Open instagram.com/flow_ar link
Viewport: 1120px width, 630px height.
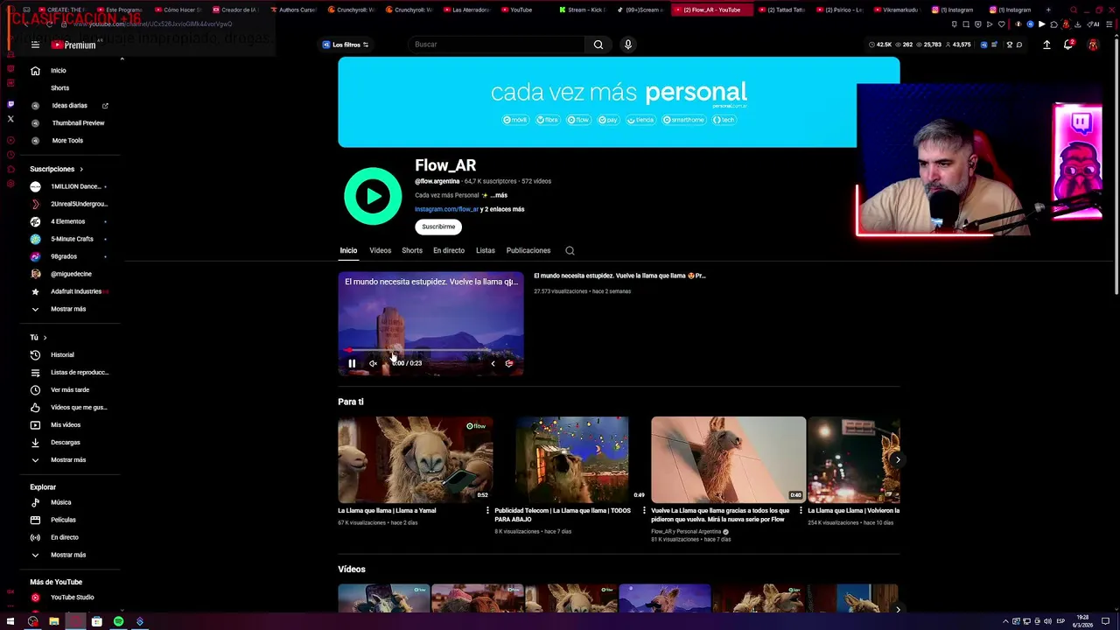[x=446, y=209]
